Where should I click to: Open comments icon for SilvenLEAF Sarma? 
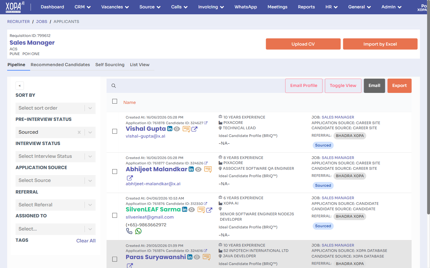[x=201, y=210]
